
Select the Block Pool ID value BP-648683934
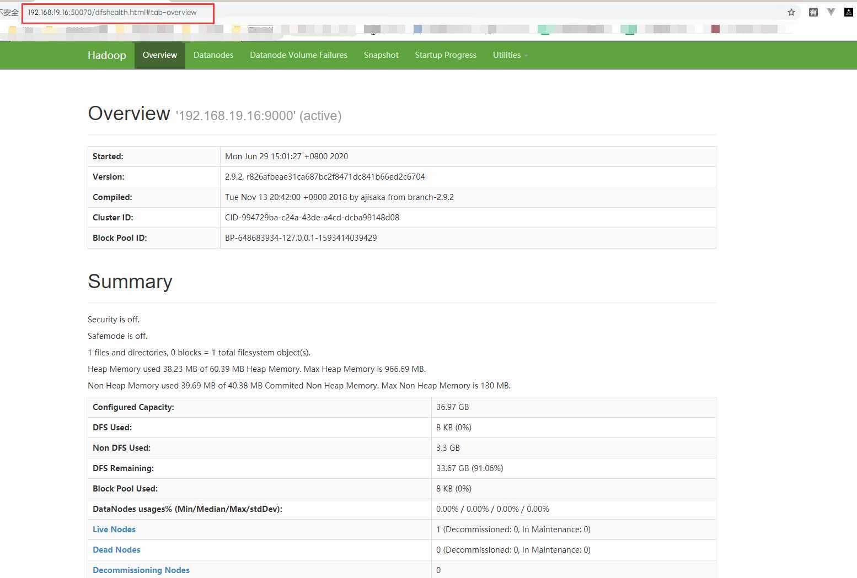click(x=301, y=238)
